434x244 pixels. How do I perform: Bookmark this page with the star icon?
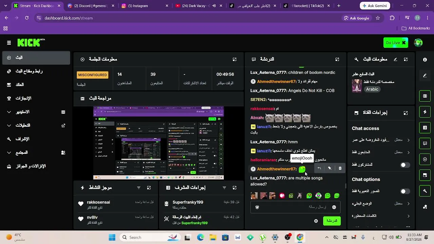click(378, 18)
